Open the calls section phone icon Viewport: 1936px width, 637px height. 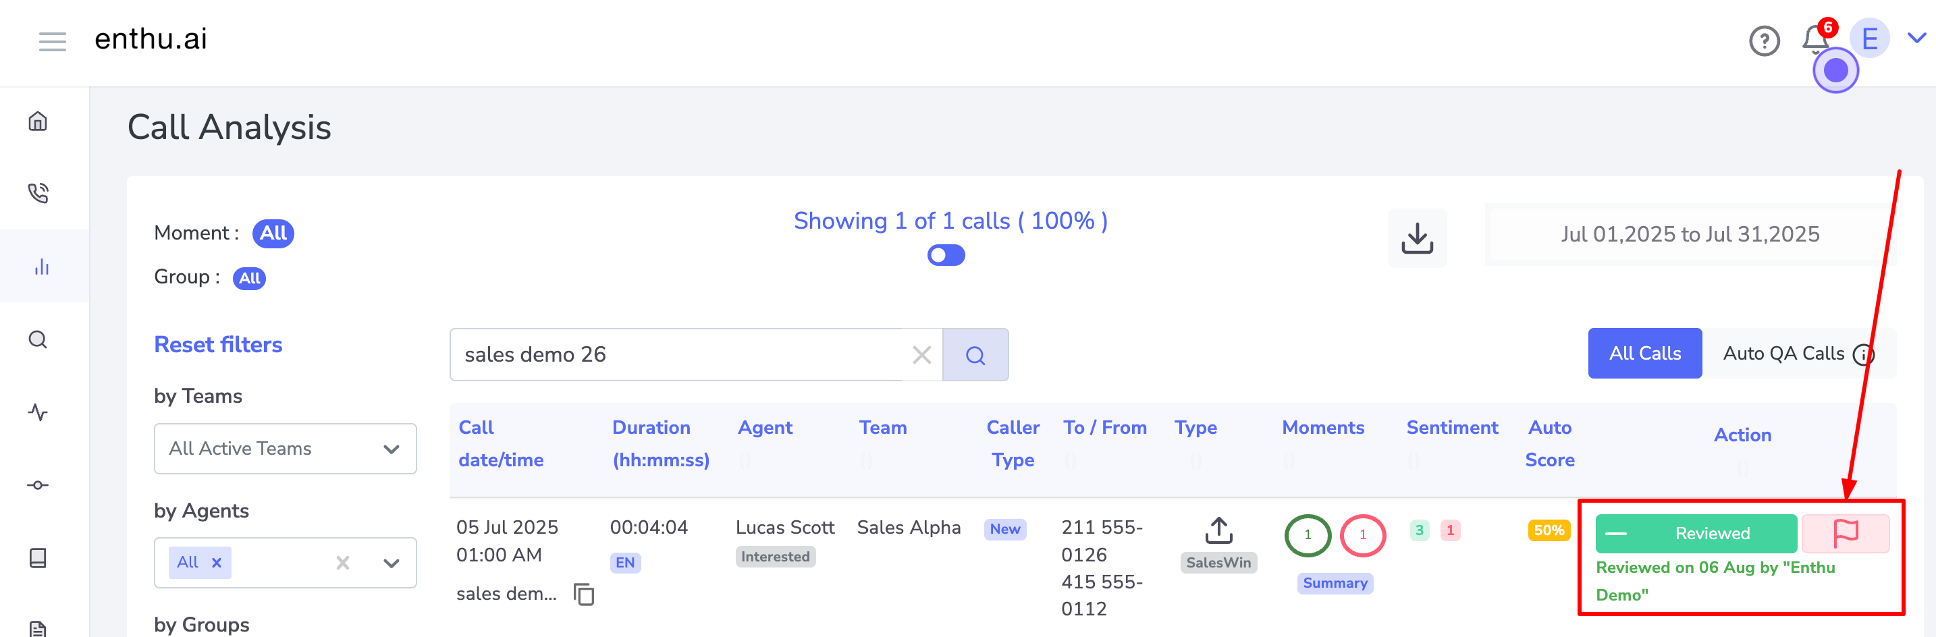pyautogui.click(x=38, y=193)
